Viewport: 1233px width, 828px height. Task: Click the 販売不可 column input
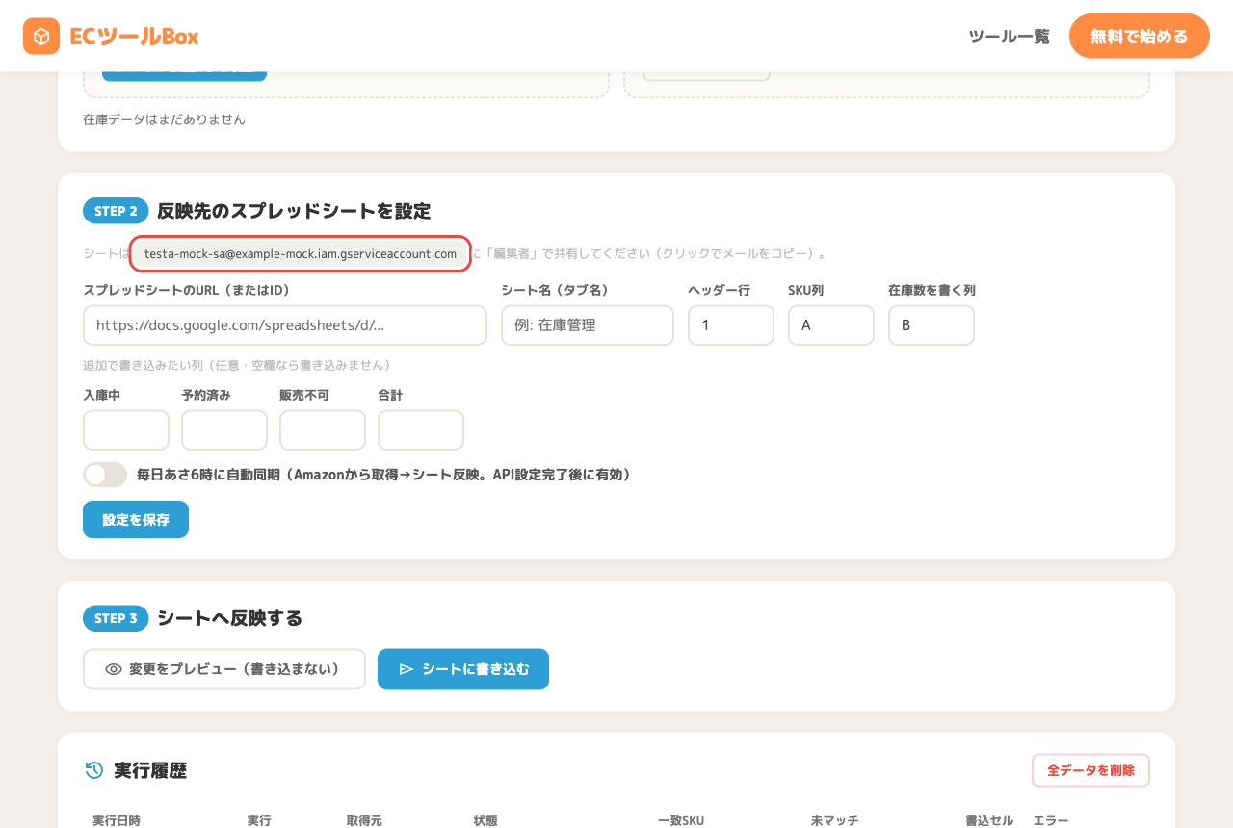[323, 430]
